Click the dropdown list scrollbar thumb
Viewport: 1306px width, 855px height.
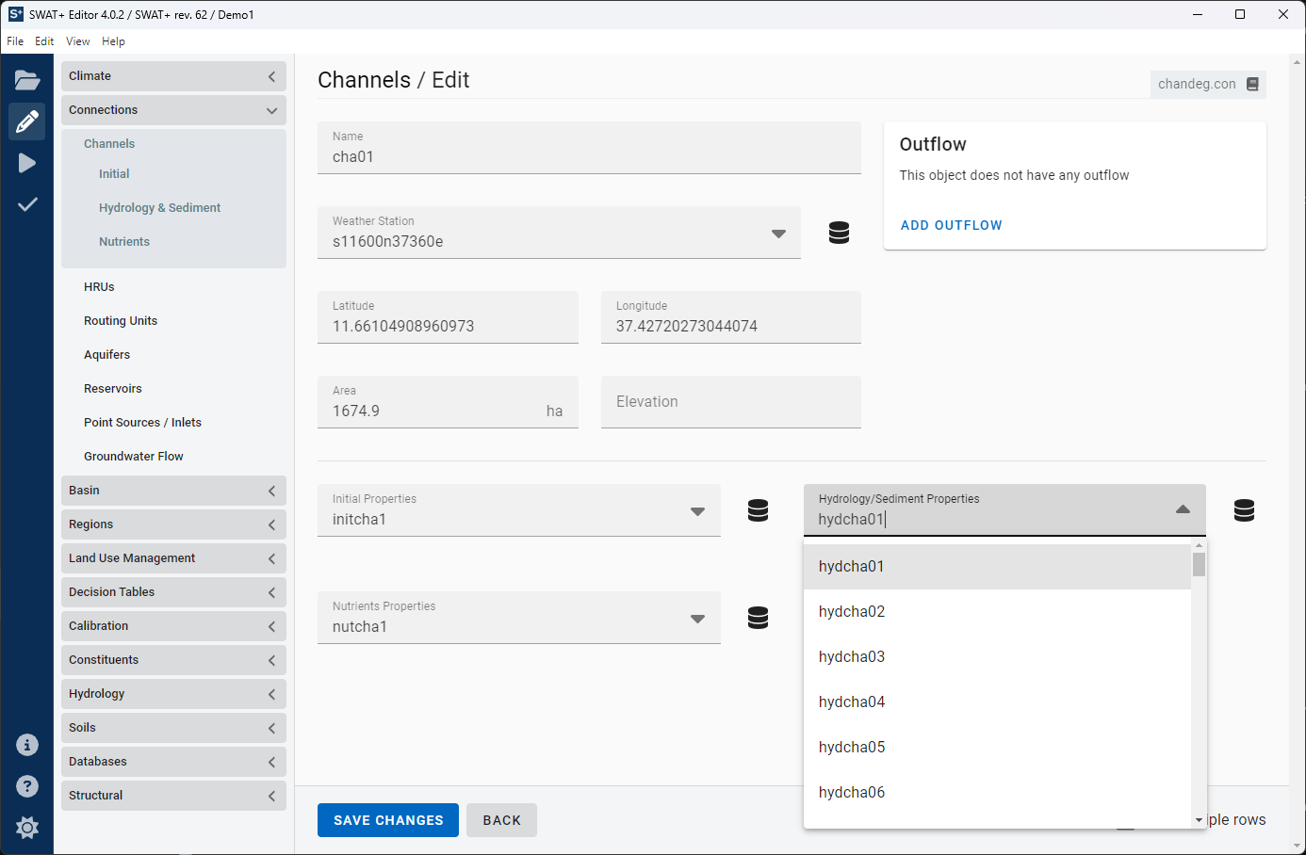[1199, 564]
